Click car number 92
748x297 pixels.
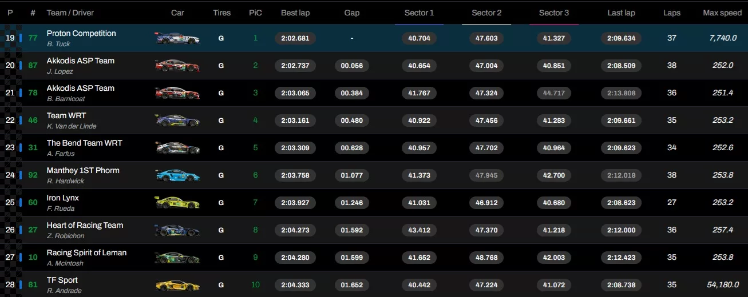(x=33, y=175)
